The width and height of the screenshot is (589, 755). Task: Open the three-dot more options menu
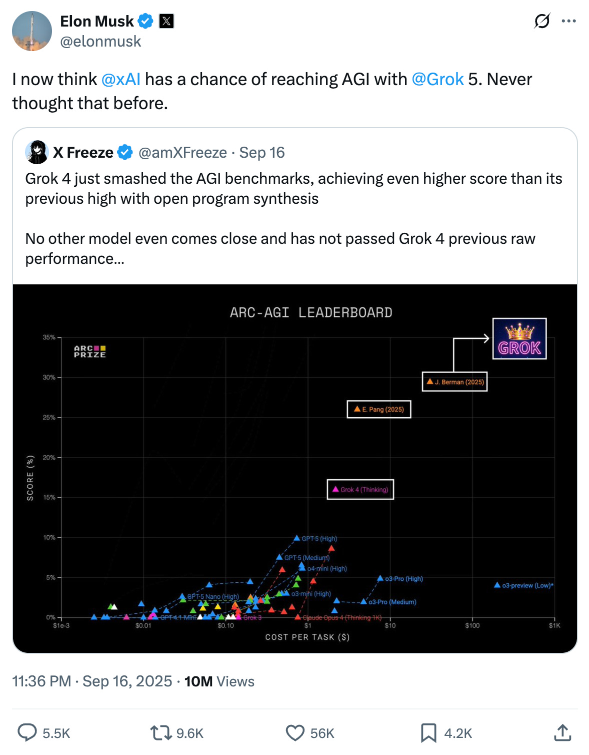568,21
